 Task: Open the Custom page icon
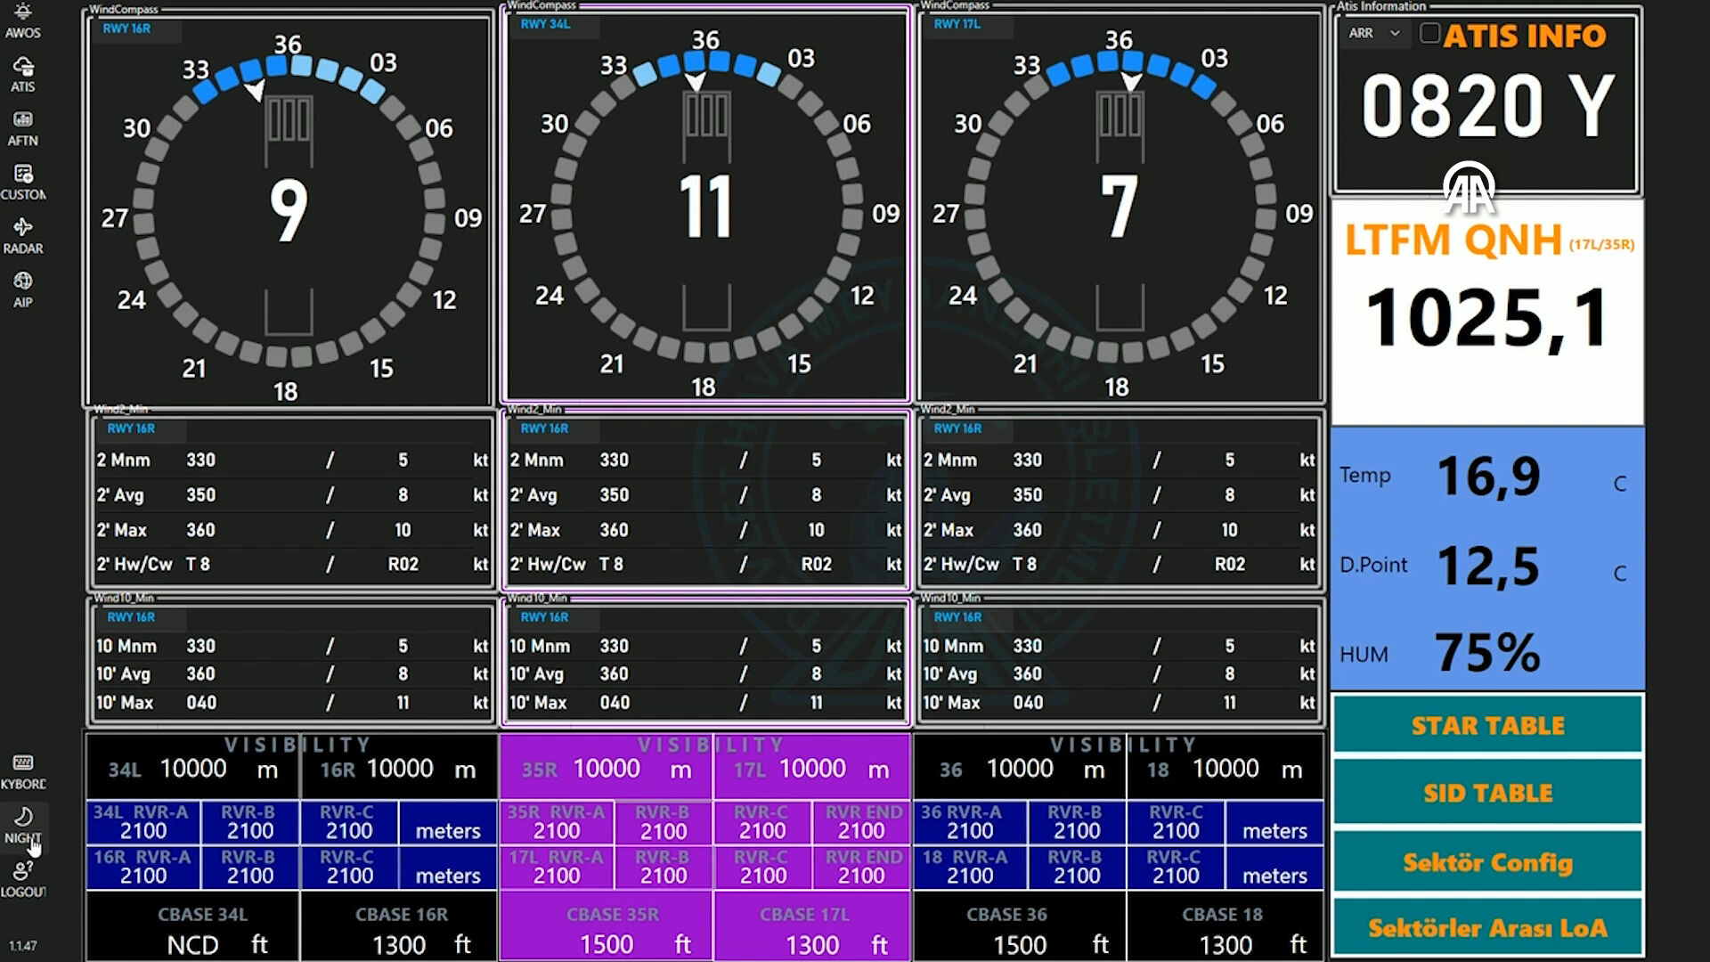pyautogui.click(x=23, y=182)
